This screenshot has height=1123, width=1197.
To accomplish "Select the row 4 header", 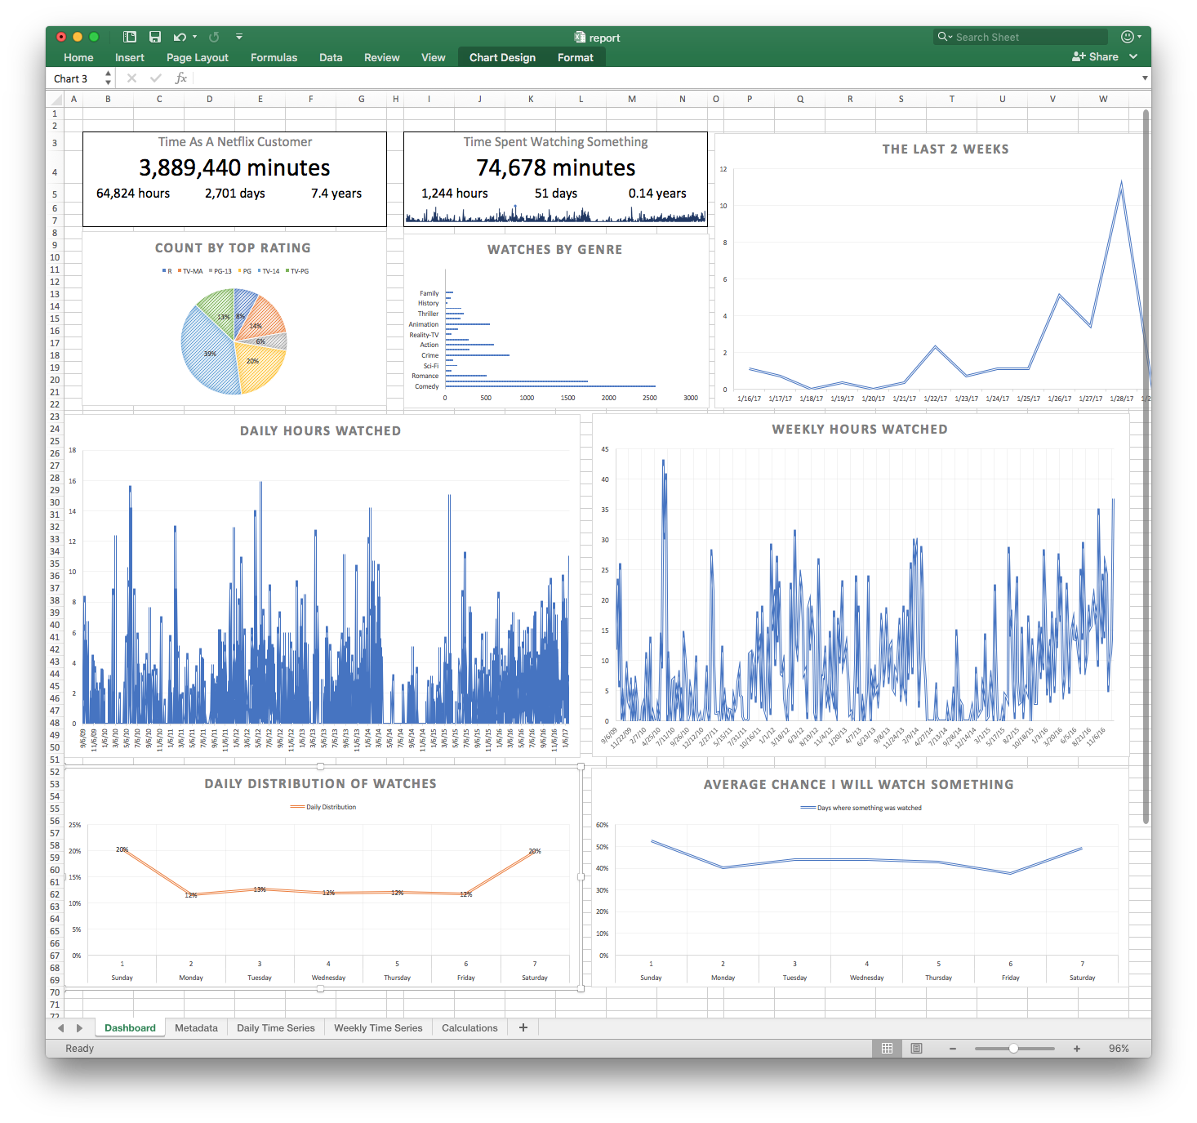I will pyautogui.click(x=55, y=172).
